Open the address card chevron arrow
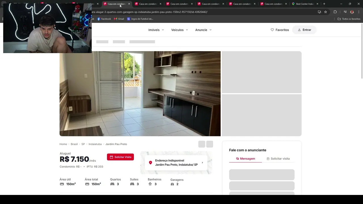 [202, 163]
